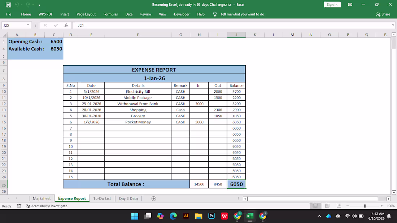Open the View ribbon tab
The height and width of the screenshot is (223, 397).
click(162, 14)
